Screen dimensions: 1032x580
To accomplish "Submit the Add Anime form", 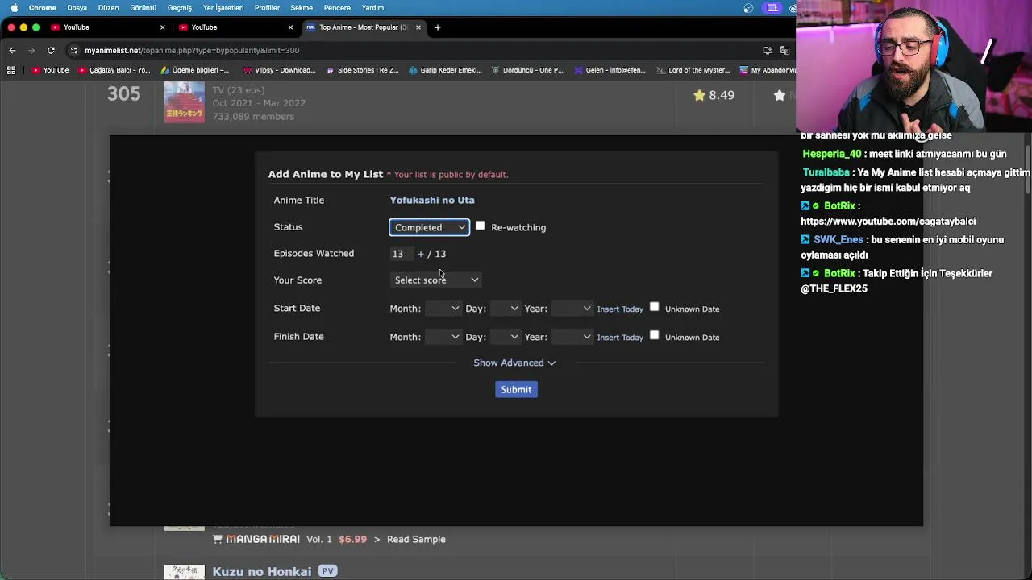I will (x=516, y=390).
